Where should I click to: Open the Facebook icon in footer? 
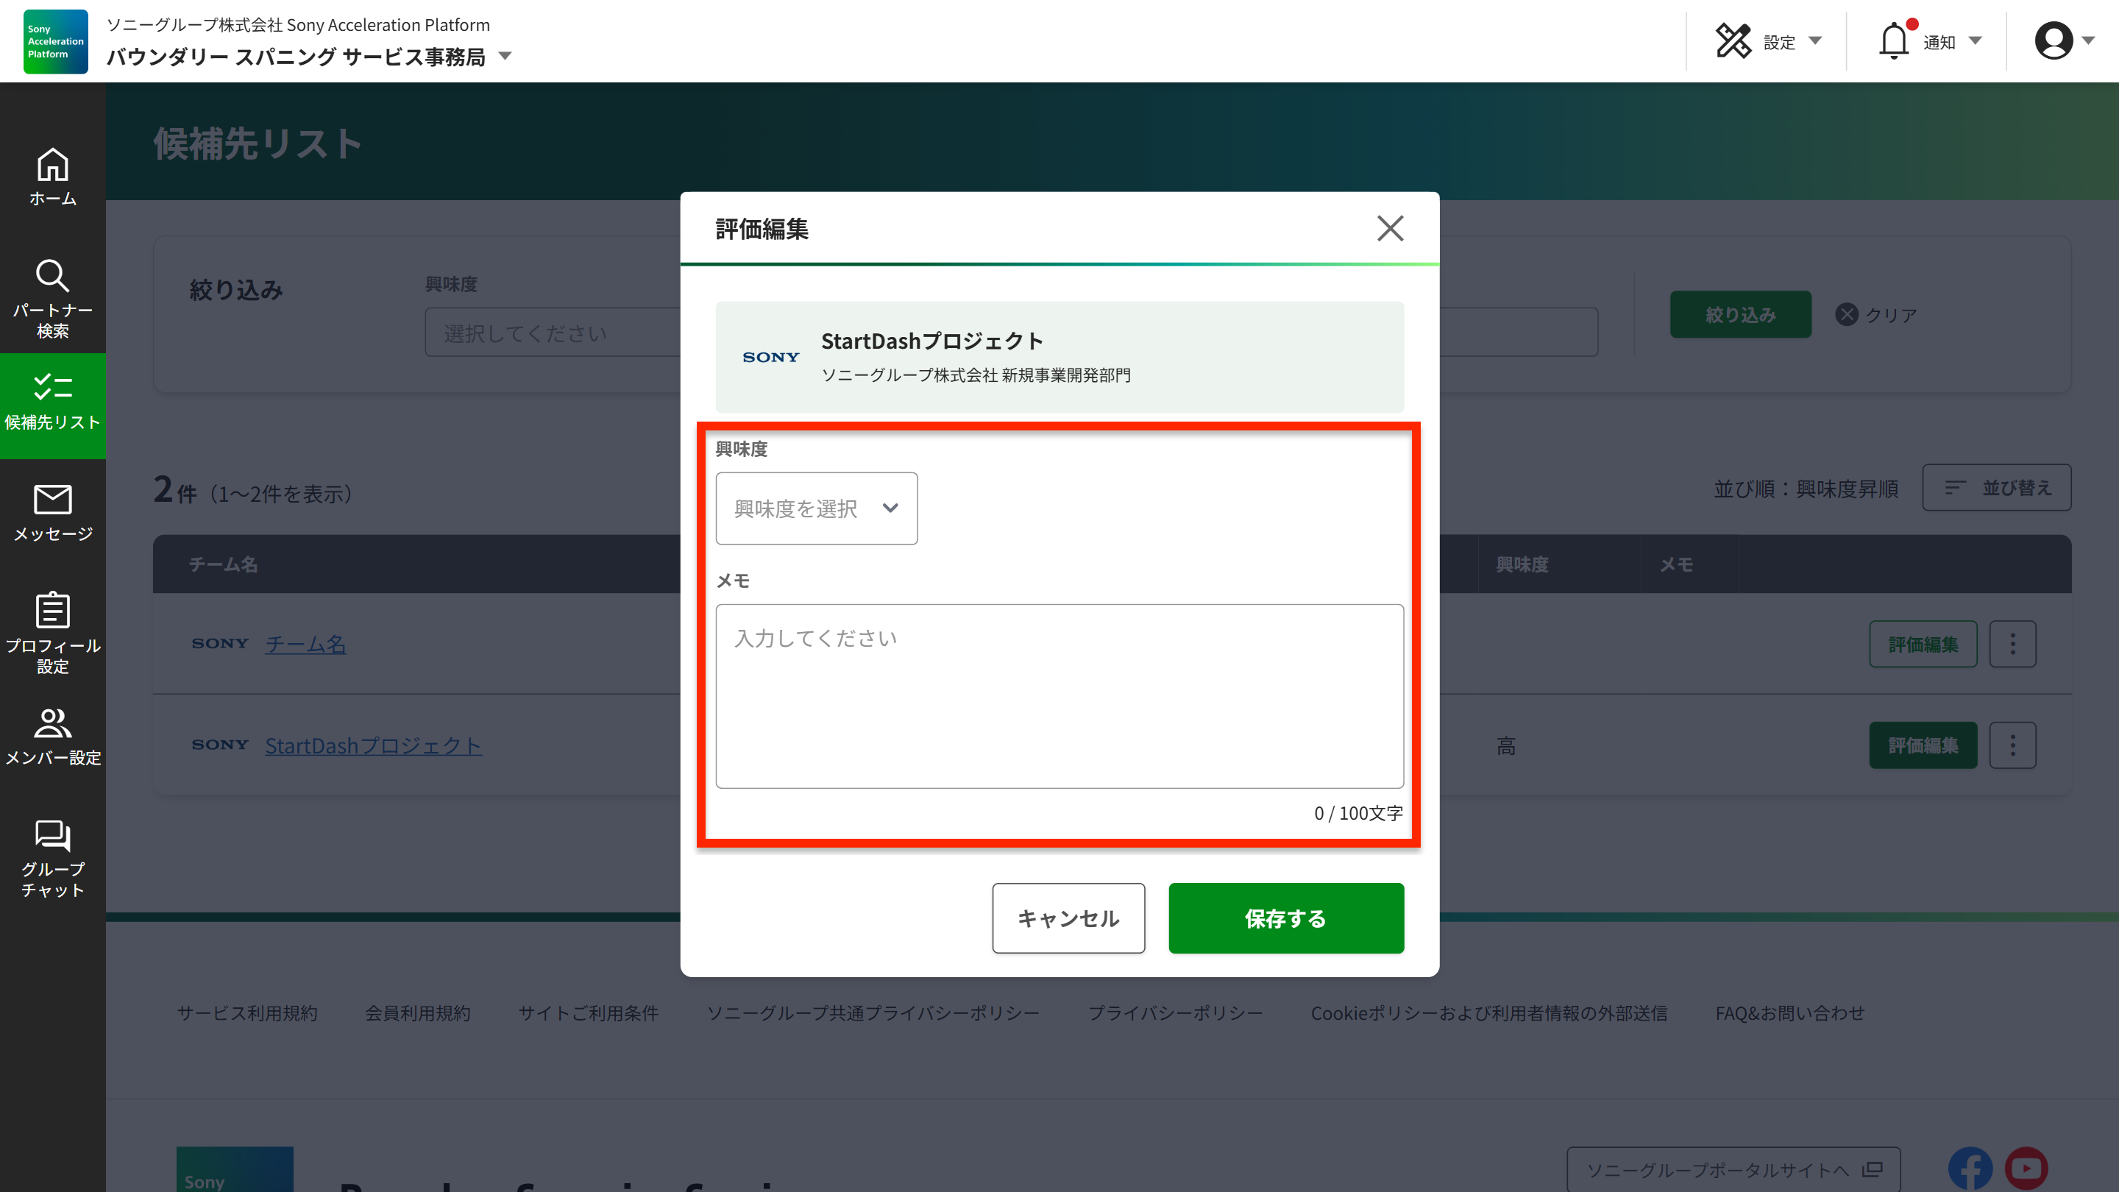tap(1970, 1168)
